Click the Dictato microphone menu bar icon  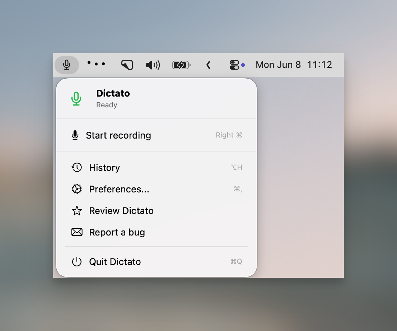pyautogui.click(x=67, y=65)
